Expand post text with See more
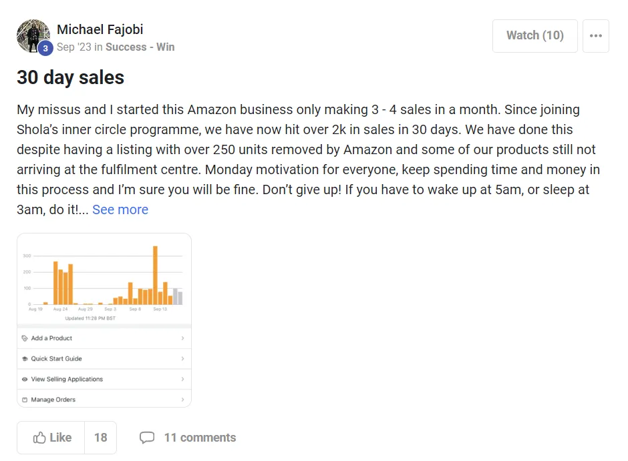628x461 pixels. pyautogui.click(x=120, y=209)
